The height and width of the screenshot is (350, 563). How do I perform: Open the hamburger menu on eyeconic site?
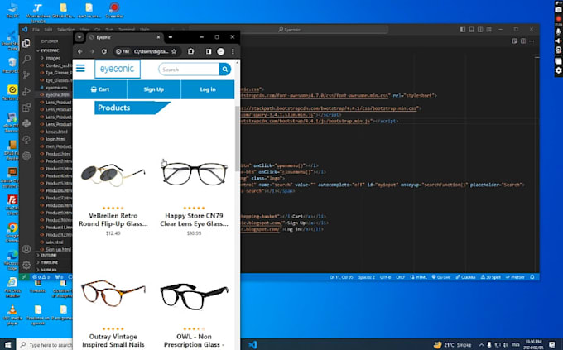click(80, 70)
